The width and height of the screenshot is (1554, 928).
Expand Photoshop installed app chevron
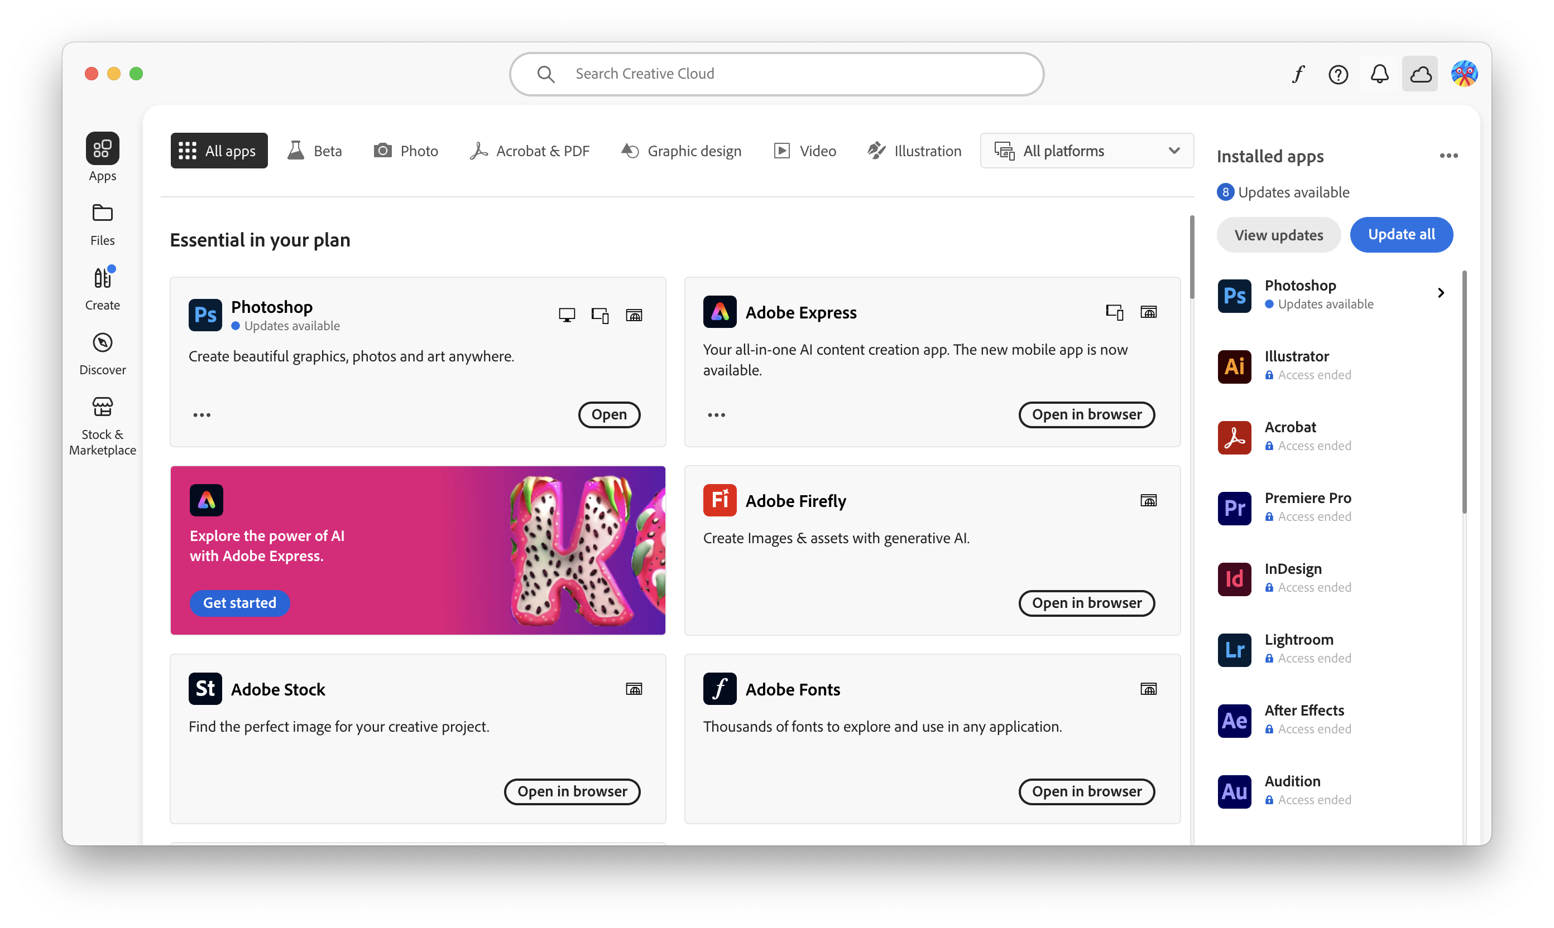(1441, 293)
